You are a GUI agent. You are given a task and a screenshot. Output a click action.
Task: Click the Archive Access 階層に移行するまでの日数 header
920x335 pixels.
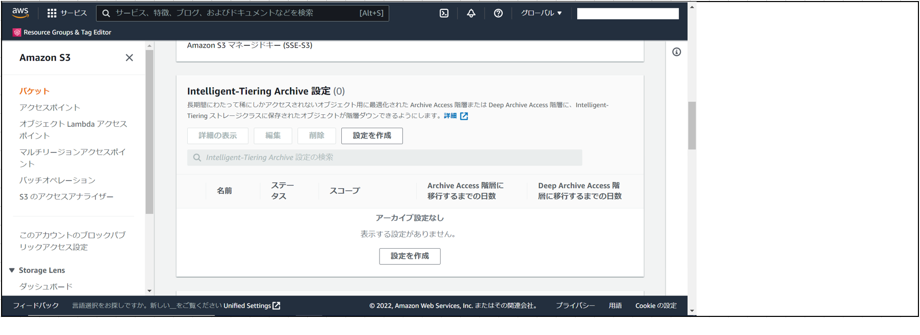(x=465, y=191)
